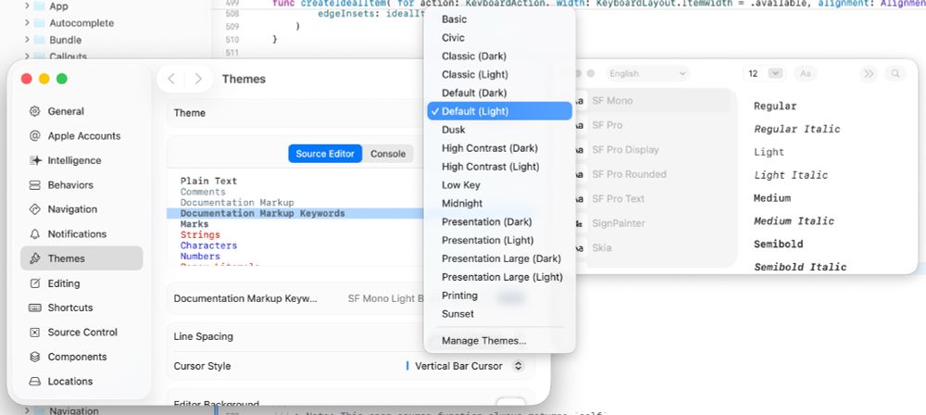926x415 pixels.
Task: Expand the Navigation folder at bottom
Action: tap(27, 410)
